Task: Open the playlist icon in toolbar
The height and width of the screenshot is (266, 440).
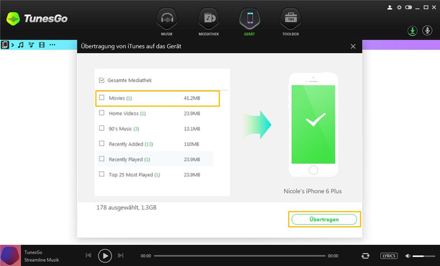Action: [31, 45]
